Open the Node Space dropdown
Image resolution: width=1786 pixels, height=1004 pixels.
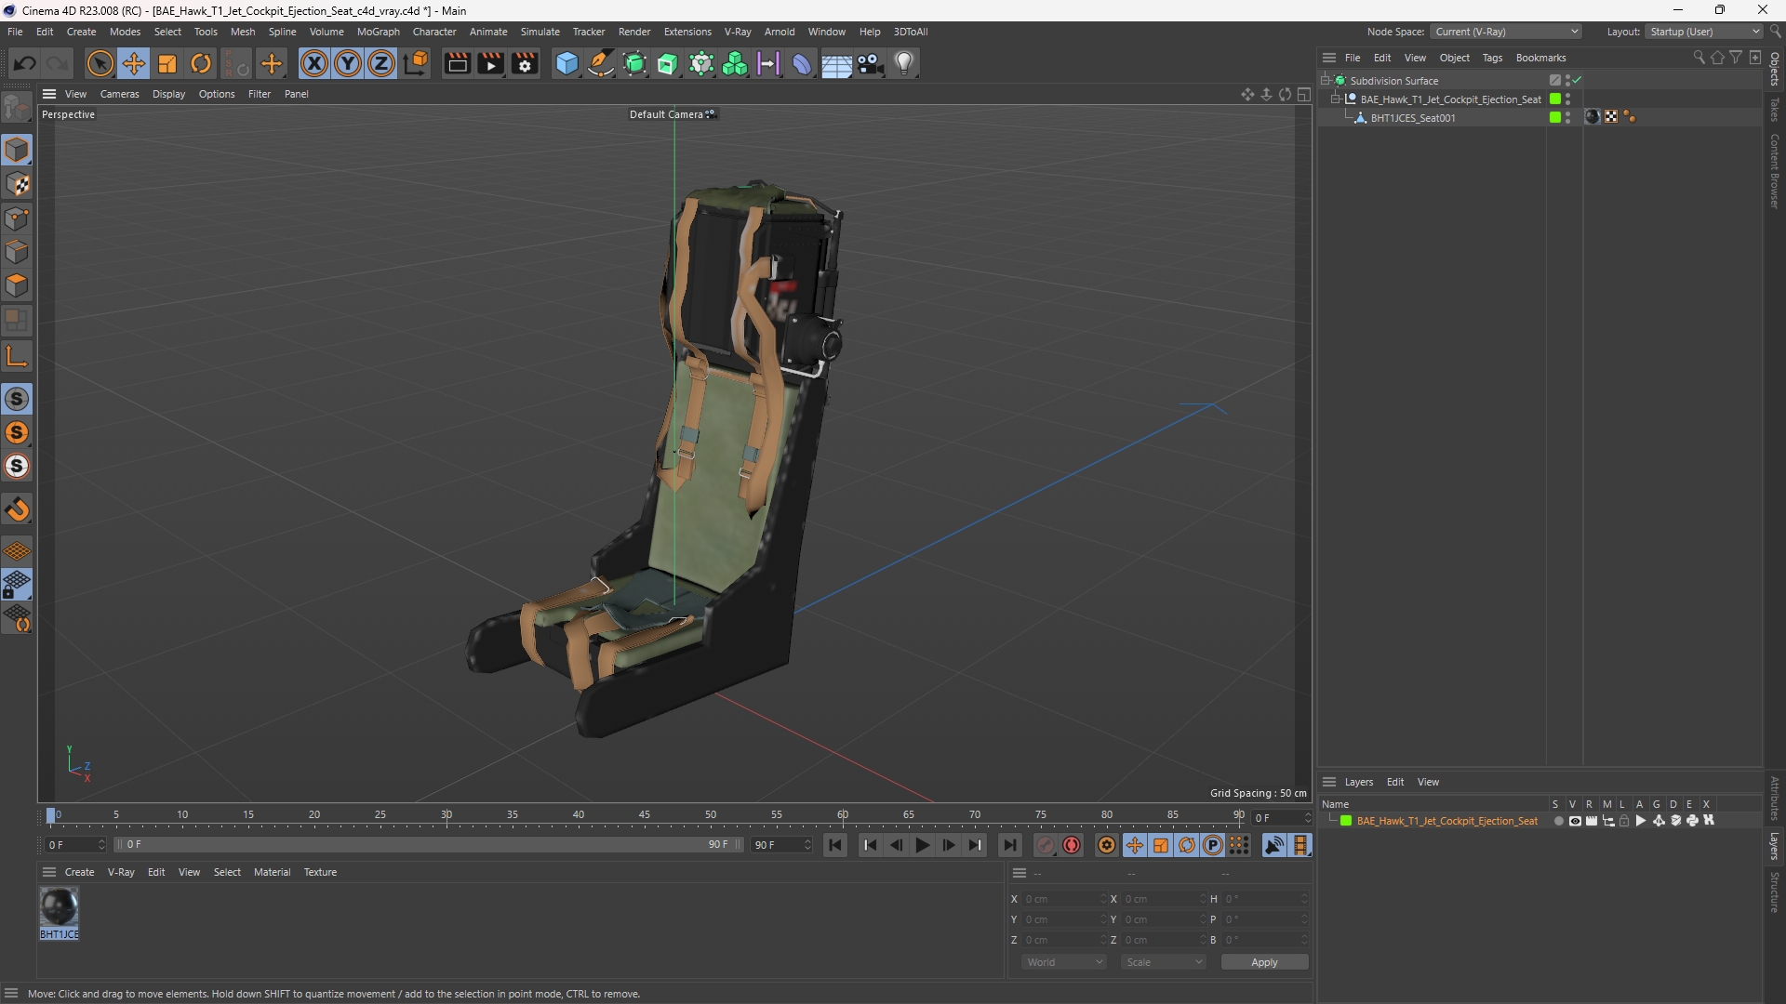pos(1505,32)
